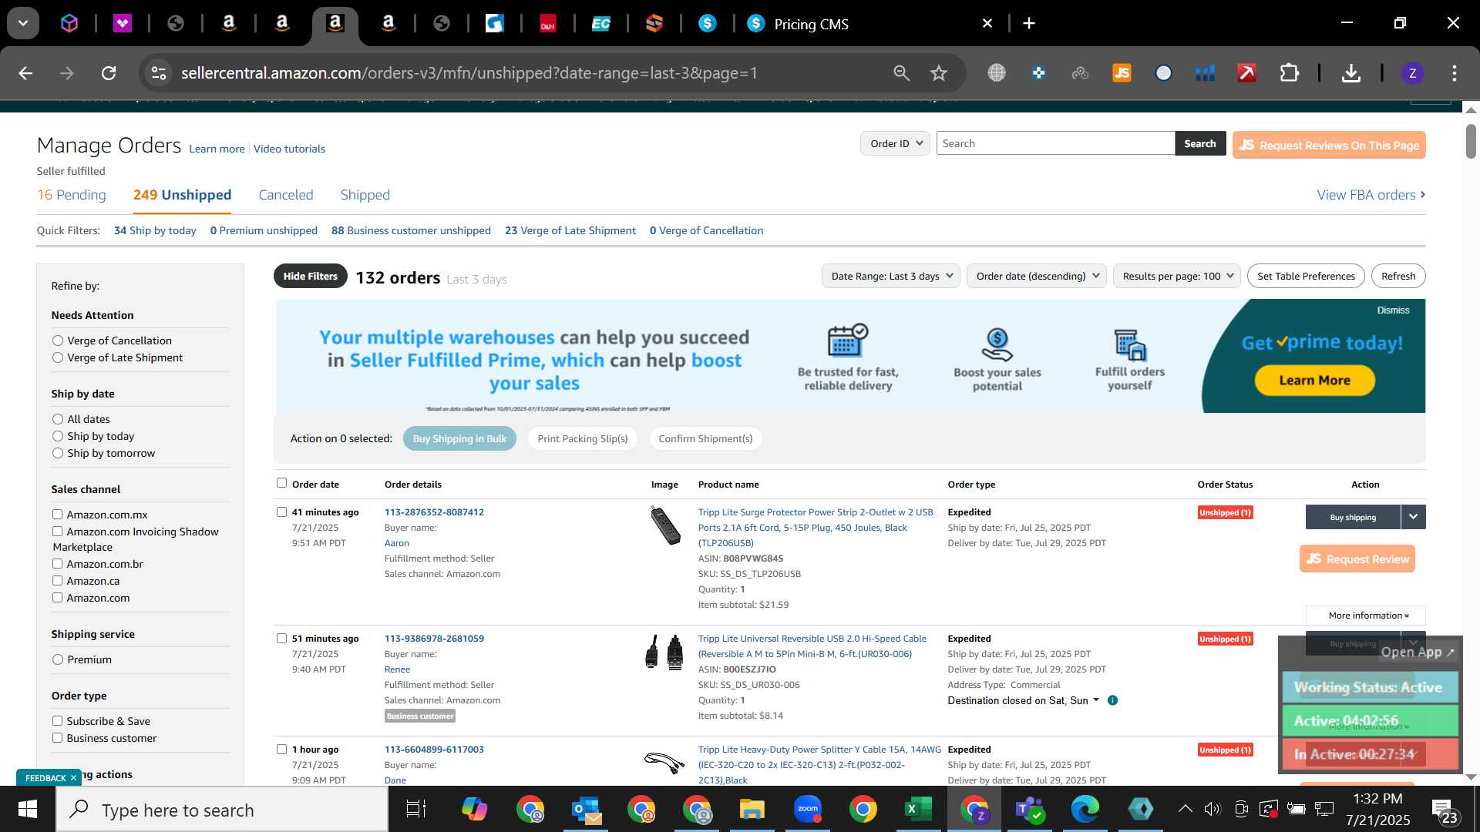Click Learn More on the prime banner

tap(1314, 380)
